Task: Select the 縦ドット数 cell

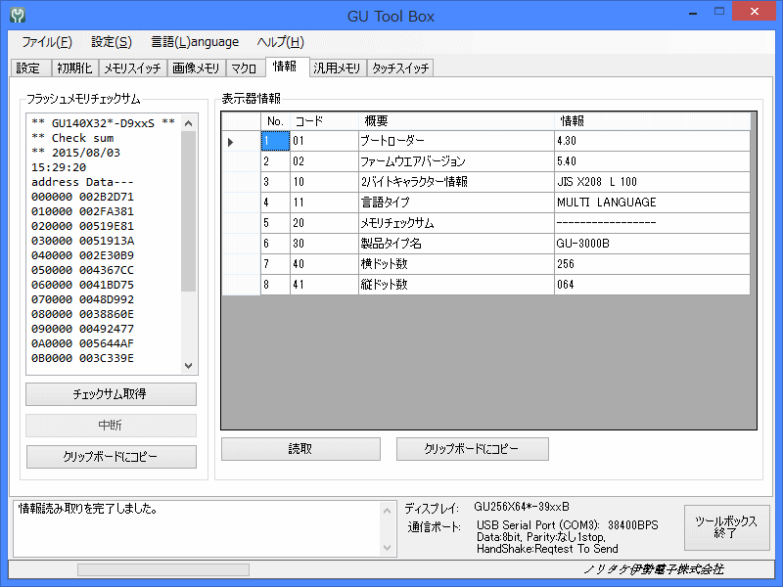Action: (456, 285)
